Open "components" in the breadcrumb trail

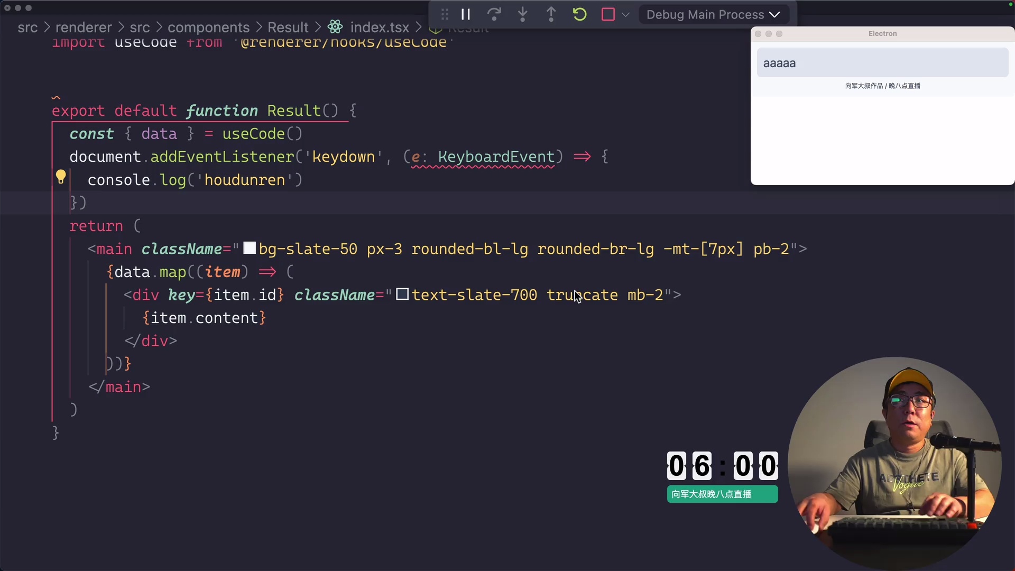pos(209,27)
